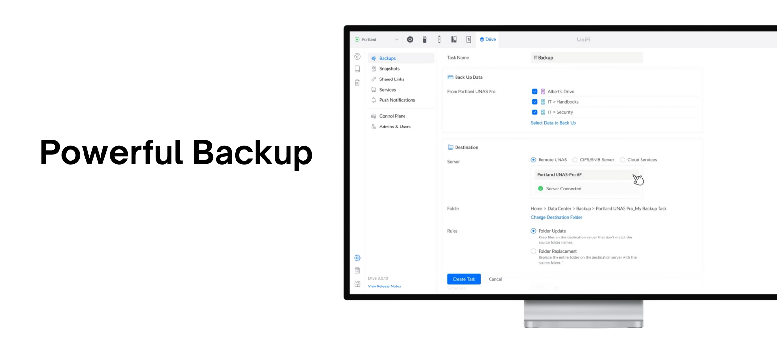Viewport: 777px width, 349px height.
Task: Open the log list icon below settings gear
Action: coord(357,270)
